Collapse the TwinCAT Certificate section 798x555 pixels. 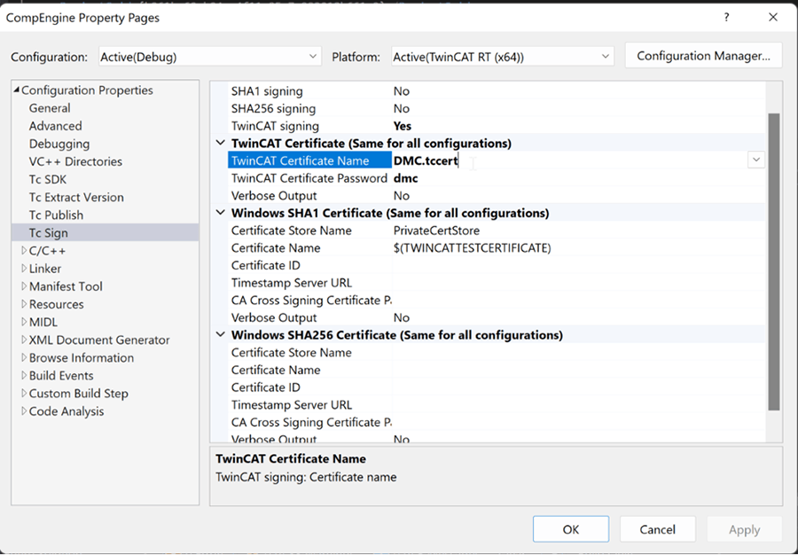click(x=221, y=143)
